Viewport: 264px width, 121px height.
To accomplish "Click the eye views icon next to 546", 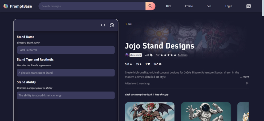I will tap(160, 64).
